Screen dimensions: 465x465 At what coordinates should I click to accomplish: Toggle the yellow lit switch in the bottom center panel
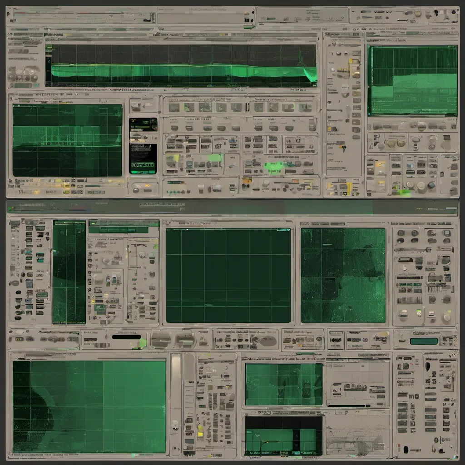coord(200,428)
